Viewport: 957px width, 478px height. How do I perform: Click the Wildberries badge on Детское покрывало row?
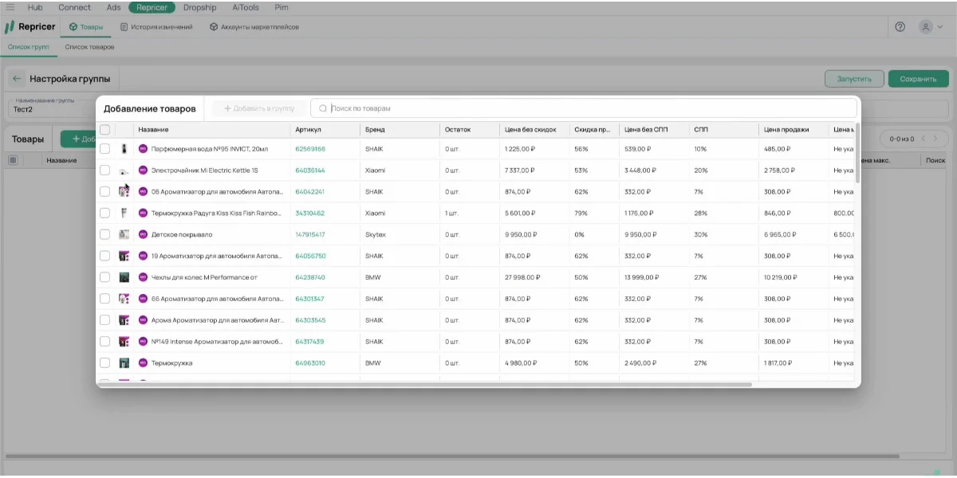[144, 234]
